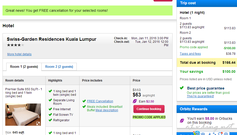Open the Meal description link
This screenshot has width=237, height=135.
pyautogui.click(x=107, y=110)
